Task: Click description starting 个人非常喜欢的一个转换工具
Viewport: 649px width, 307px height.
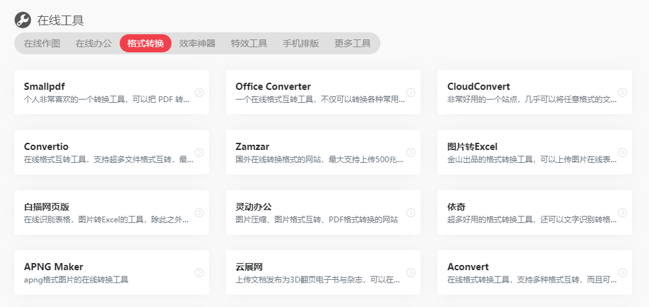Action: [x=107, y=100]
